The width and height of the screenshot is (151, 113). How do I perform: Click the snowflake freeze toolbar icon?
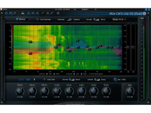[x=58, y=14]
